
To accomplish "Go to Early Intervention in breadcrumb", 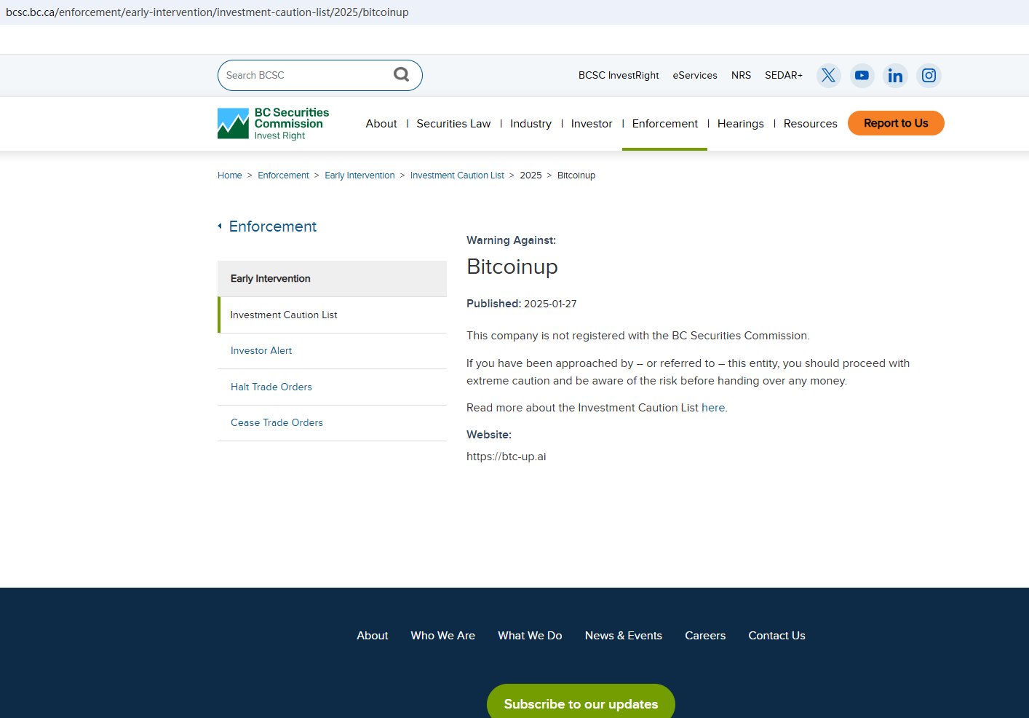I will (x=359, y=175).
